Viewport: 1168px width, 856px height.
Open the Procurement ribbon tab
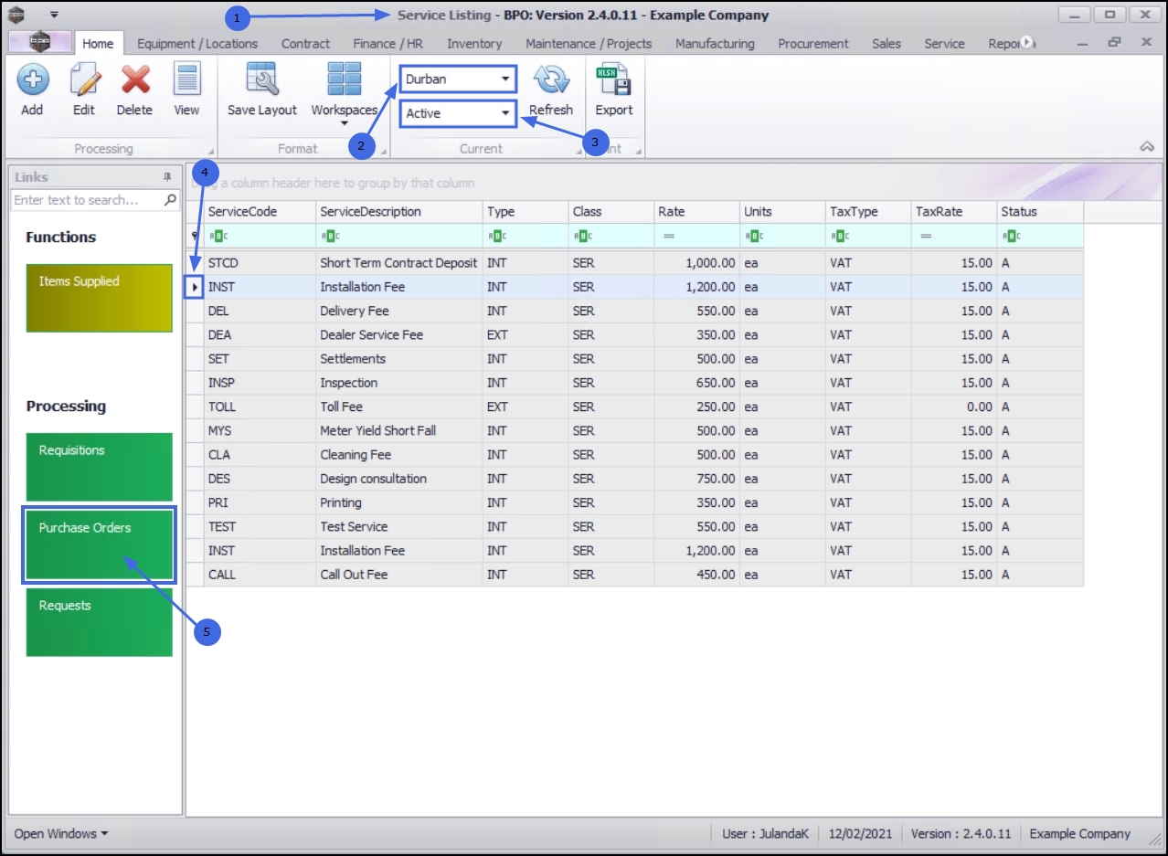(x=812, y=43)
